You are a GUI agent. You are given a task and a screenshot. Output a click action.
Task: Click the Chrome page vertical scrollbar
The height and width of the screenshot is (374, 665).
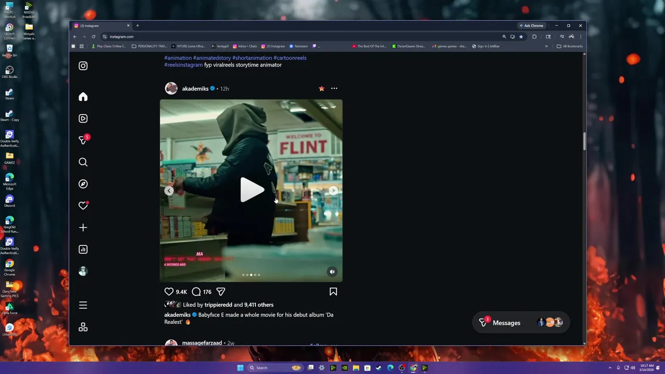[x=584, y=141]
